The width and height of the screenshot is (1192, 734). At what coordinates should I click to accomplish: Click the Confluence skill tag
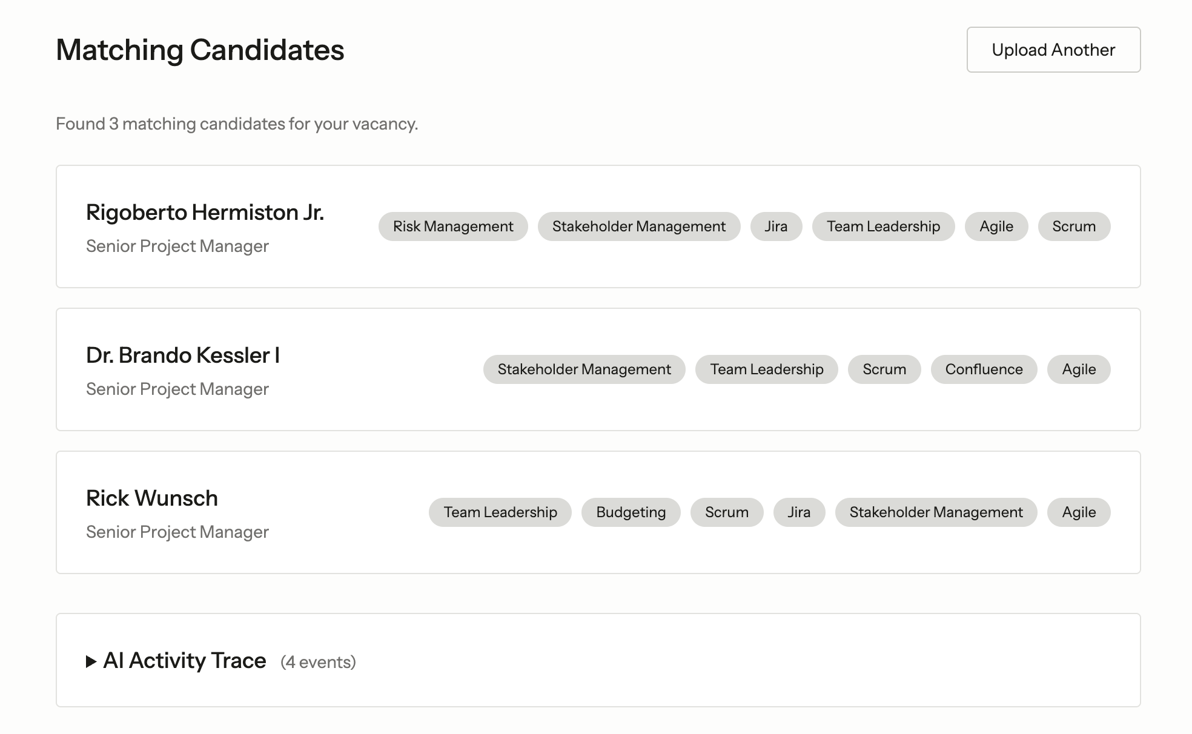[x=984, y=369]
